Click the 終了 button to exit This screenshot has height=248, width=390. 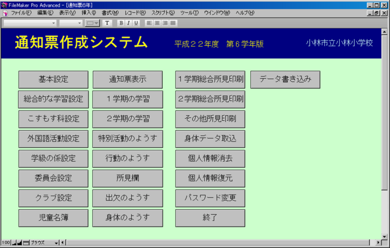click(210, 218)
